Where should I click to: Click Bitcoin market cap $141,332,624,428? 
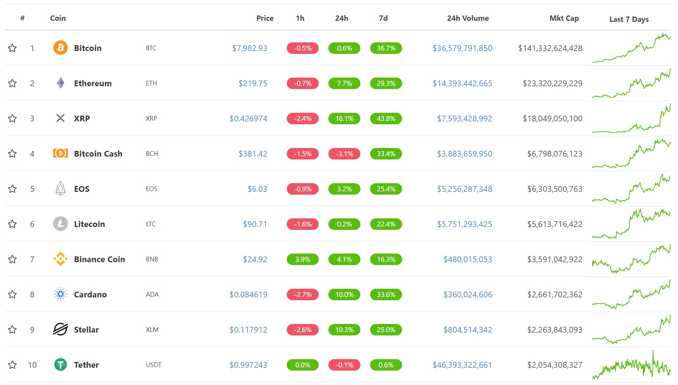550,48
